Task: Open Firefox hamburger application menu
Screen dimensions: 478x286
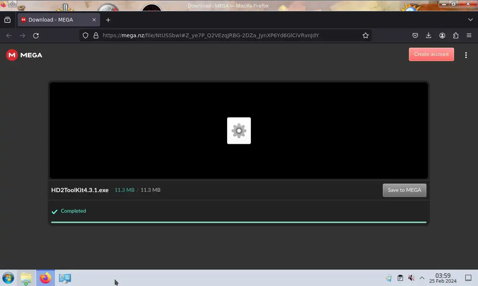Action: 469,35
